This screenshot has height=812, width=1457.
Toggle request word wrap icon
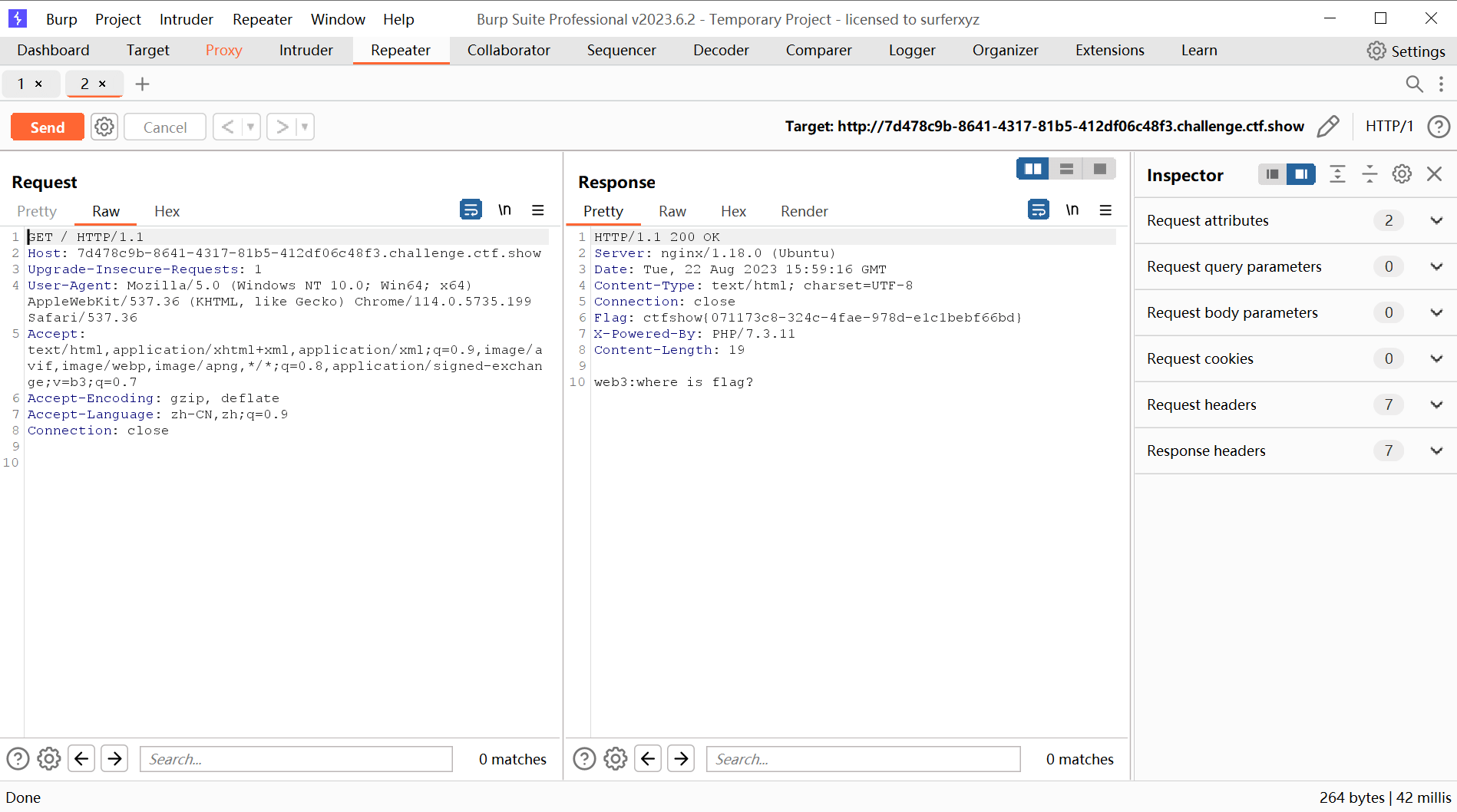coord(471,210)
